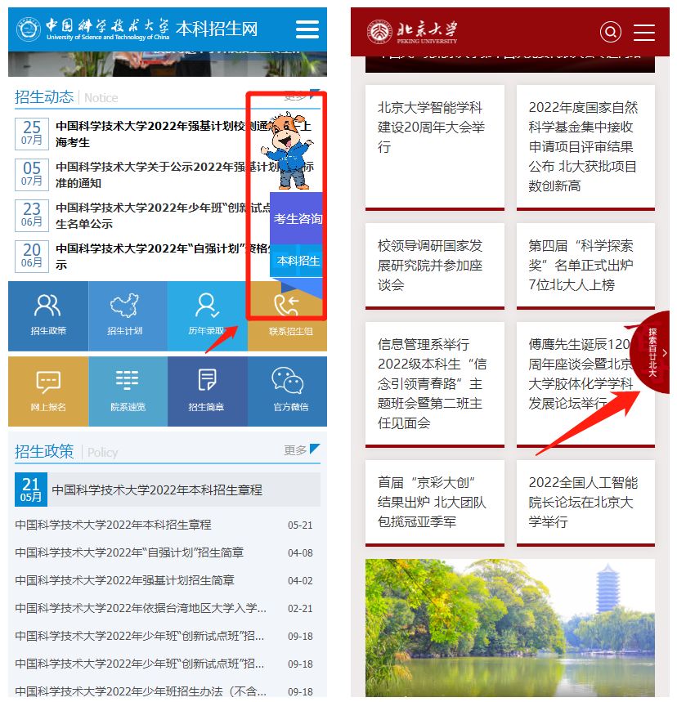Click the Peking University logo
The width and height of the screenshot is (677, 702).
click(412, 32)
